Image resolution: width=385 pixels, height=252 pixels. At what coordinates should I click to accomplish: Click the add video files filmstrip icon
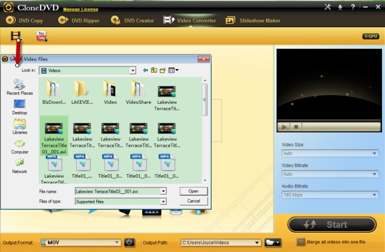(16, 36)
